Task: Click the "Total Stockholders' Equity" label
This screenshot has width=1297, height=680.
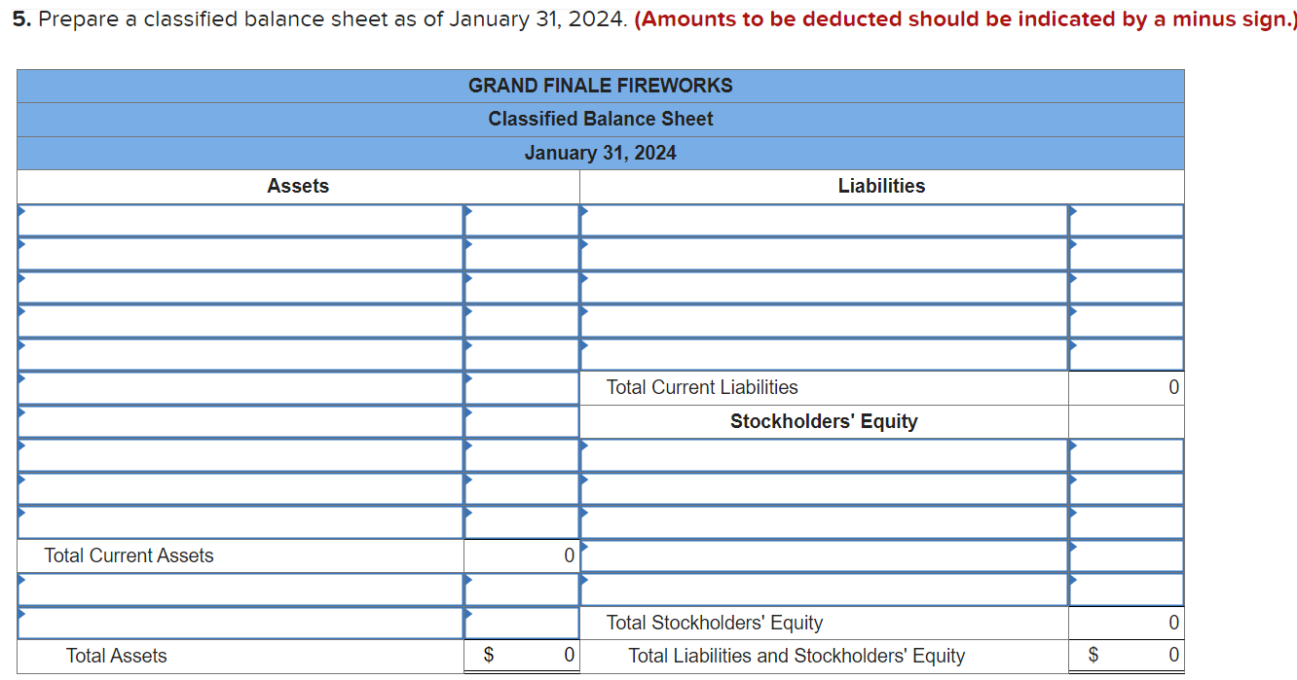Action: pos(714,623)
